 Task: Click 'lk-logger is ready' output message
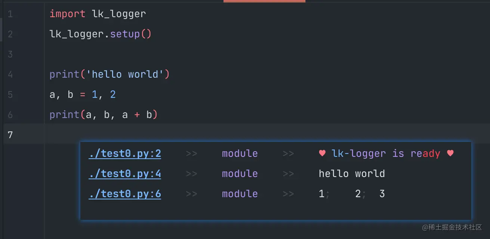[386, 154]
